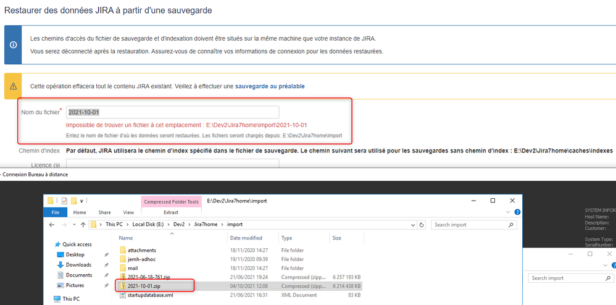This screenshot has height=305, width=616.
Task: Click the Refresh button in the address bar
Action: 422,225
